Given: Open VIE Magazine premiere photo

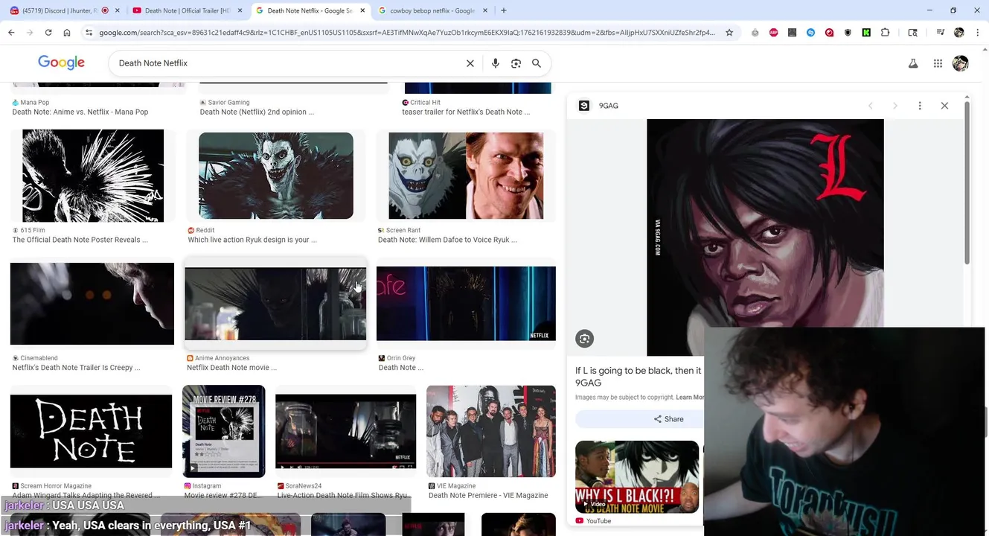Looking at the screenshot, I should point(491,431).
